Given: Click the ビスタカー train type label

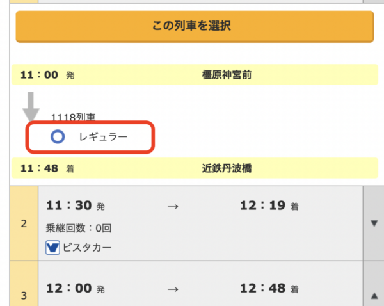Looking at the screenshot, I should tap(86, 247).
